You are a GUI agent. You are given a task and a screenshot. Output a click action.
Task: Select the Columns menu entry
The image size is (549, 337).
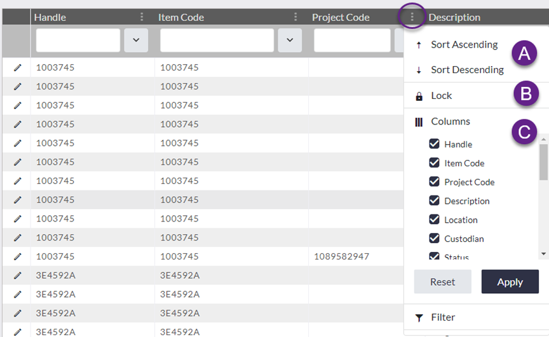pos(451,122)
